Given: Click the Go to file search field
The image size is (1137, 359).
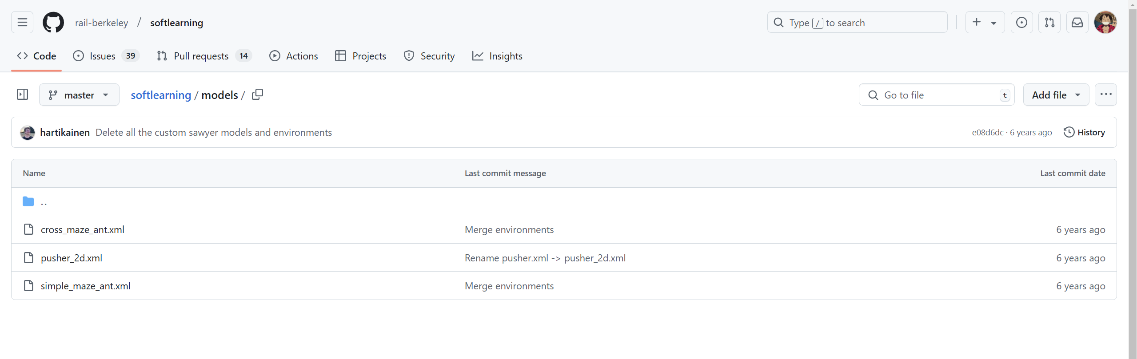Looking at the screenshot, I should click(x=938, y=95).
